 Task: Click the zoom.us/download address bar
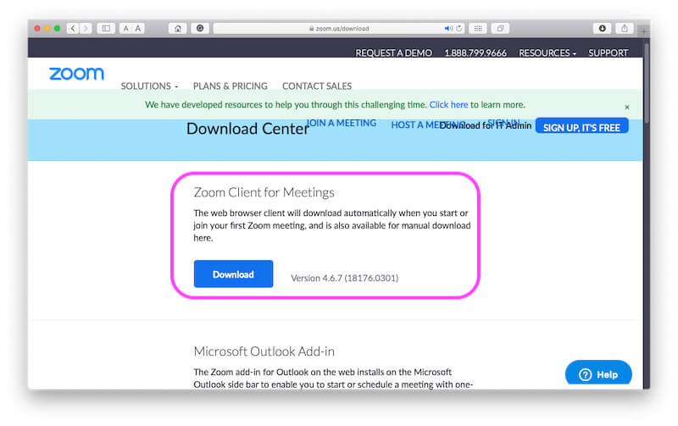(340, 29)
